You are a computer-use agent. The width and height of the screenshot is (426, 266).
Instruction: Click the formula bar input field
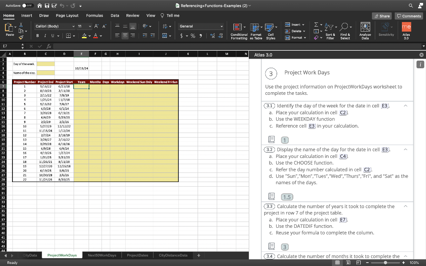click(208, 46)
